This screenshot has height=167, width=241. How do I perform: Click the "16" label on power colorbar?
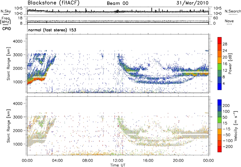click(x=225, y=64)
